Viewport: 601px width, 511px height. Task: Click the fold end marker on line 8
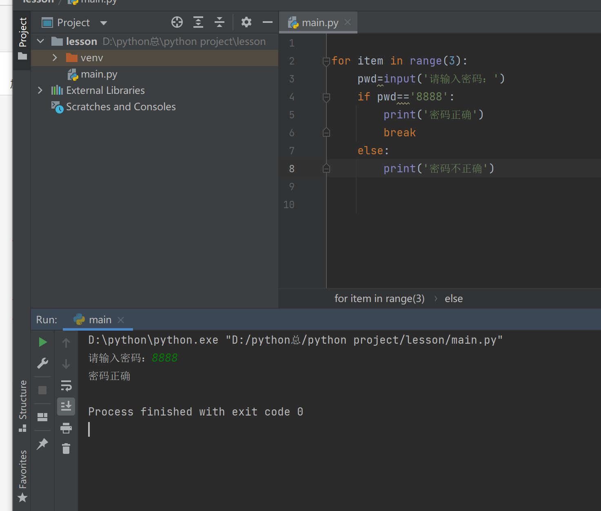[326, 168]
